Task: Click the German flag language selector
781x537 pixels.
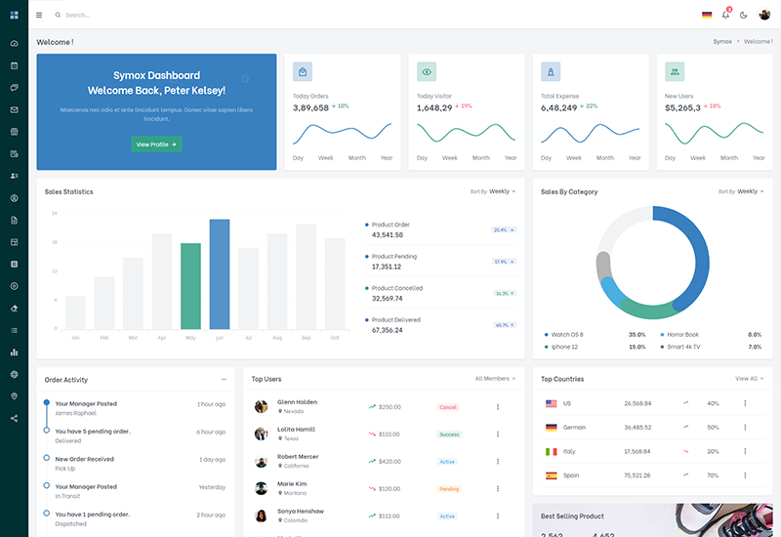Action: point(707,15)
